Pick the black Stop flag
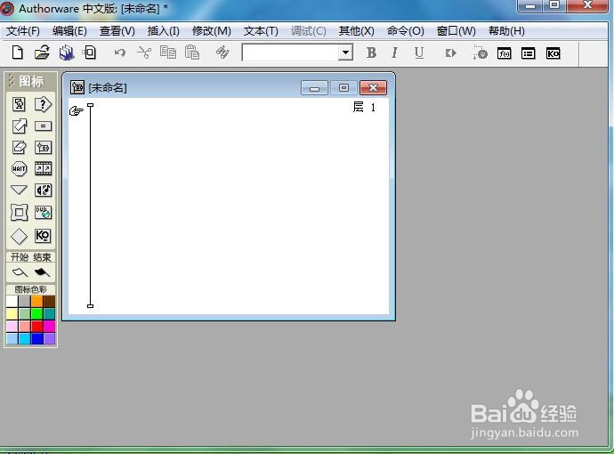The width and height of the screenshot is (614, 454). coord(42,272)
